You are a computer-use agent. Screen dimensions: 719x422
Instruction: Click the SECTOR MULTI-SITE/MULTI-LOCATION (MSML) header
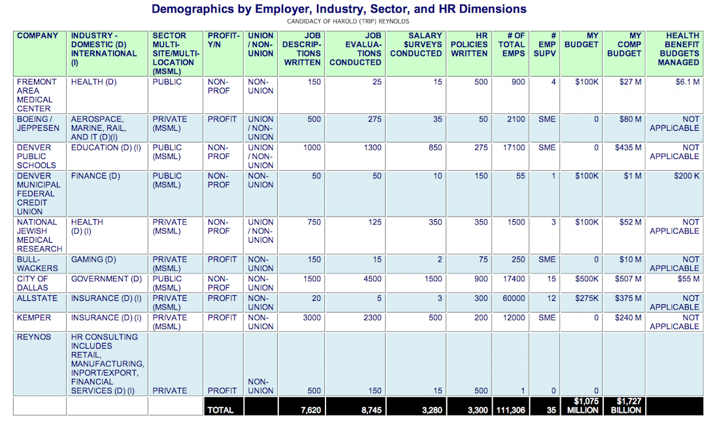coord(176,54)
